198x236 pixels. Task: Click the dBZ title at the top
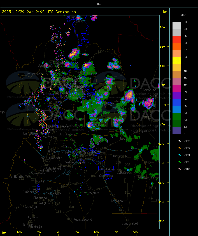coord(99,4)
